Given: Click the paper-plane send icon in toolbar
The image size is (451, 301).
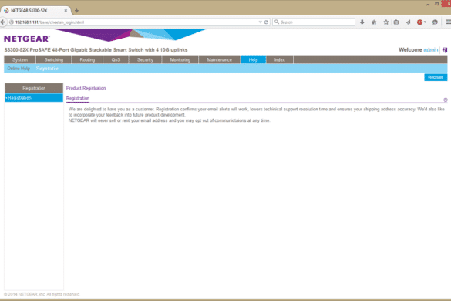Looking at the screenshot, I should pyautogui.click(x=408, y=22).
